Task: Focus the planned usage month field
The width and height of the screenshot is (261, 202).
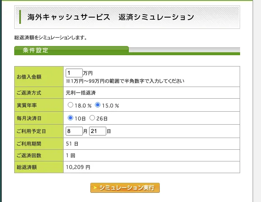Action: (74, 131)
